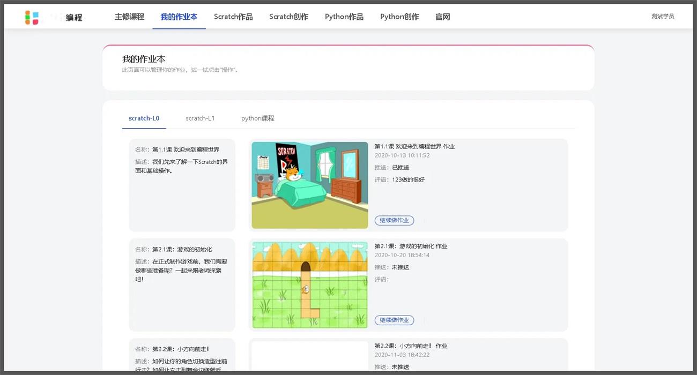Click the 我的作业本 page heading
This screenshot has width=697, height=375.
coord(144,59)
